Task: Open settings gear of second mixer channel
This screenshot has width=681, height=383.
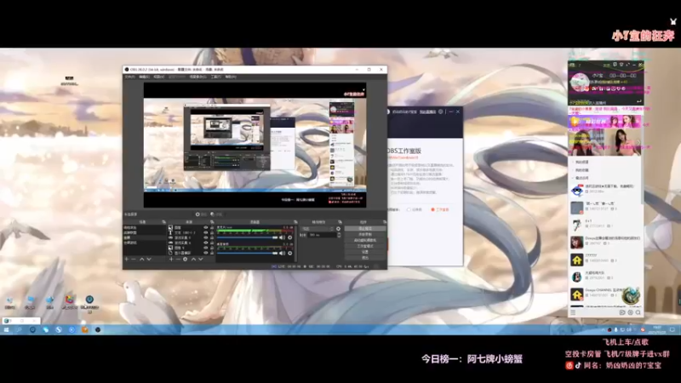Action: coord(290,253)
